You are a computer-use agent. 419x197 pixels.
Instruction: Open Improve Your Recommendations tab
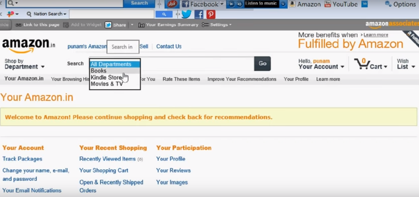click(x=242, y=79)
